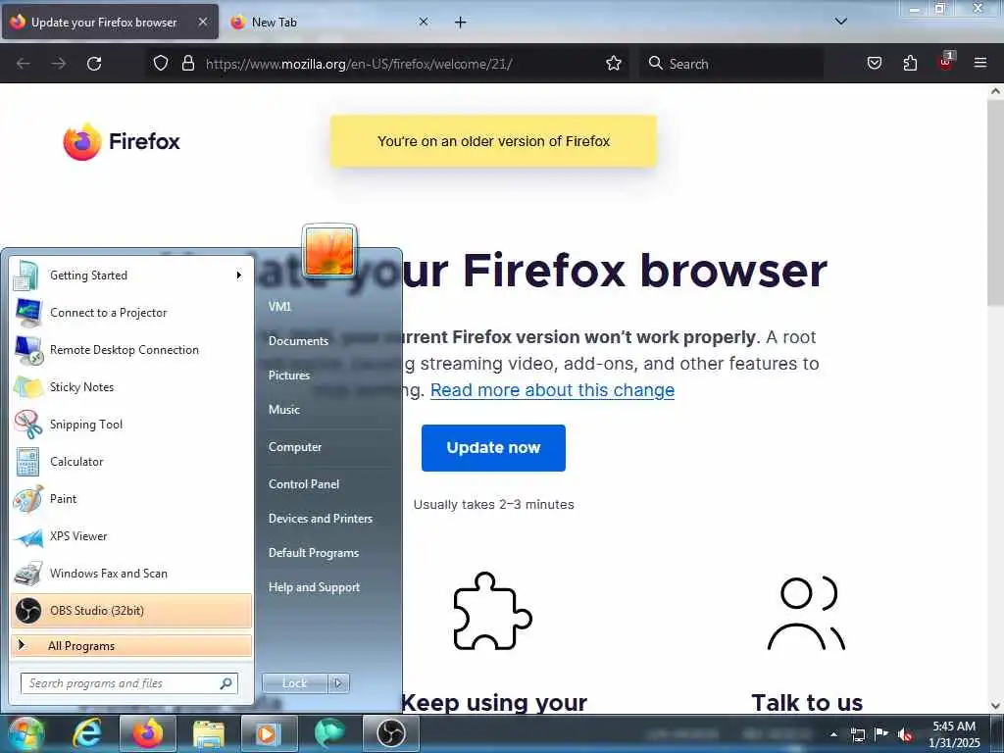This screenshot has height=753, width=1004.
Task: Click the OBS Studio taskbar icon
Action: coord(390,733)
